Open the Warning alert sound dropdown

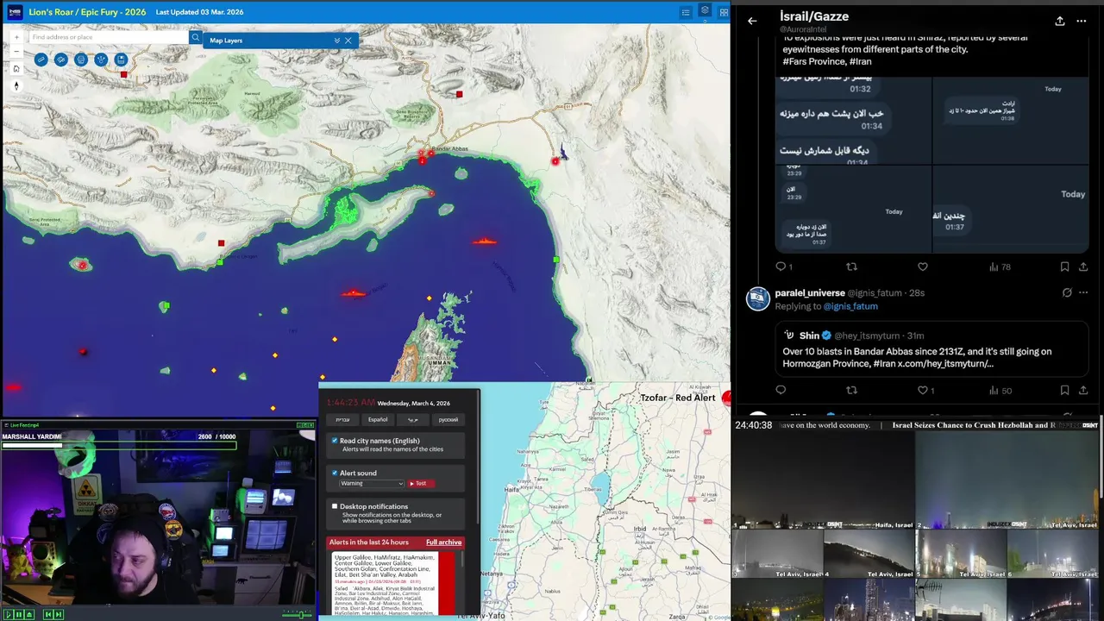tap(372, 483)
